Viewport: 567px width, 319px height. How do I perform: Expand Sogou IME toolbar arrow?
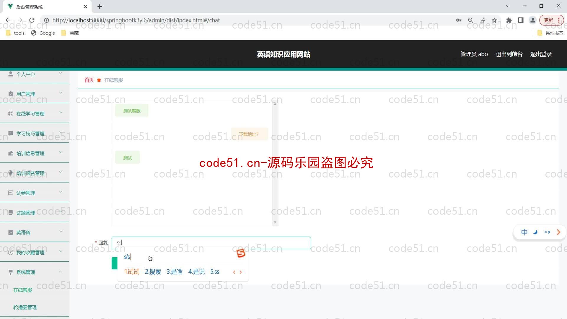coord(558,232)
